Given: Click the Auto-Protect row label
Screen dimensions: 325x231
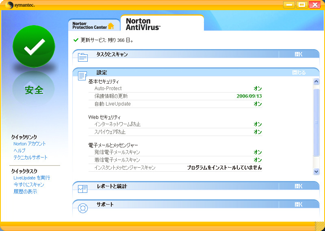Looking at the screenshot, I should coord(108,89).
